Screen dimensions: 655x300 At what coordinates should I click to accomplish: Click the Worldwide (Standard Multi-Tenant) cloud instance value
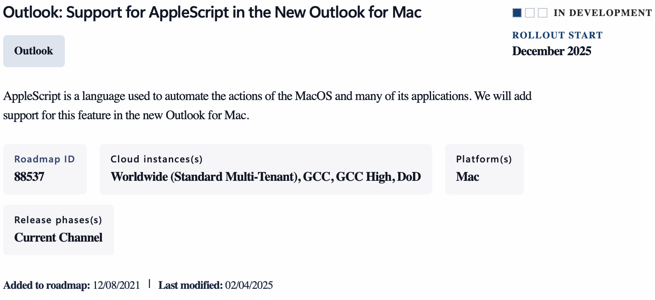click(x=206, y=177)
